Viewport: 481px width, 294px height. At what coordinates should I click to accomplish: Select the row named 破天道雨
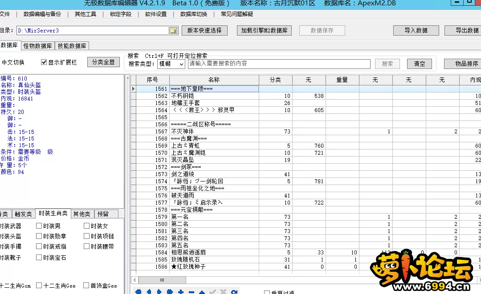tap(306, 195)
